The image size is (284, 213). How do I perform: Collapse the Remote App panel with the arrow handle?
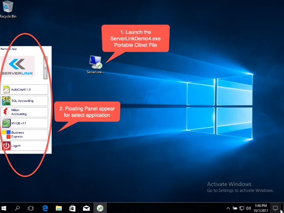(45, 68)
